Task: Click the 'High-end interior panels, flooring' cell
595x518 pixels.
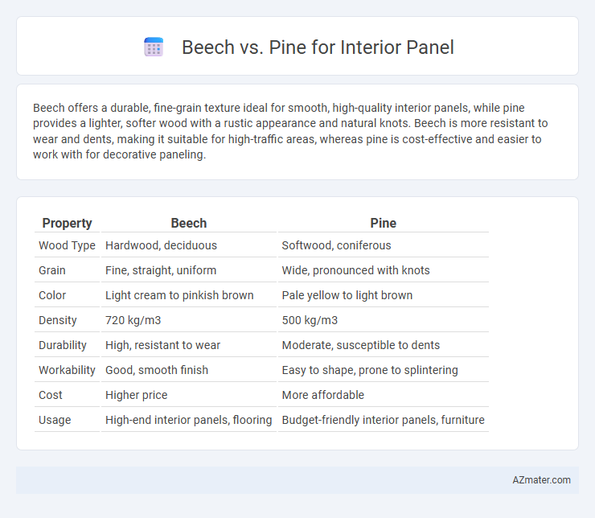Action: pyautogui.click(x=189, y=420)
